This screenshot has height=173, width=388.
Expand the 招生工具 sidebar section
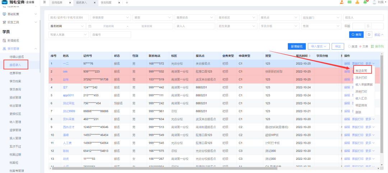36,23
